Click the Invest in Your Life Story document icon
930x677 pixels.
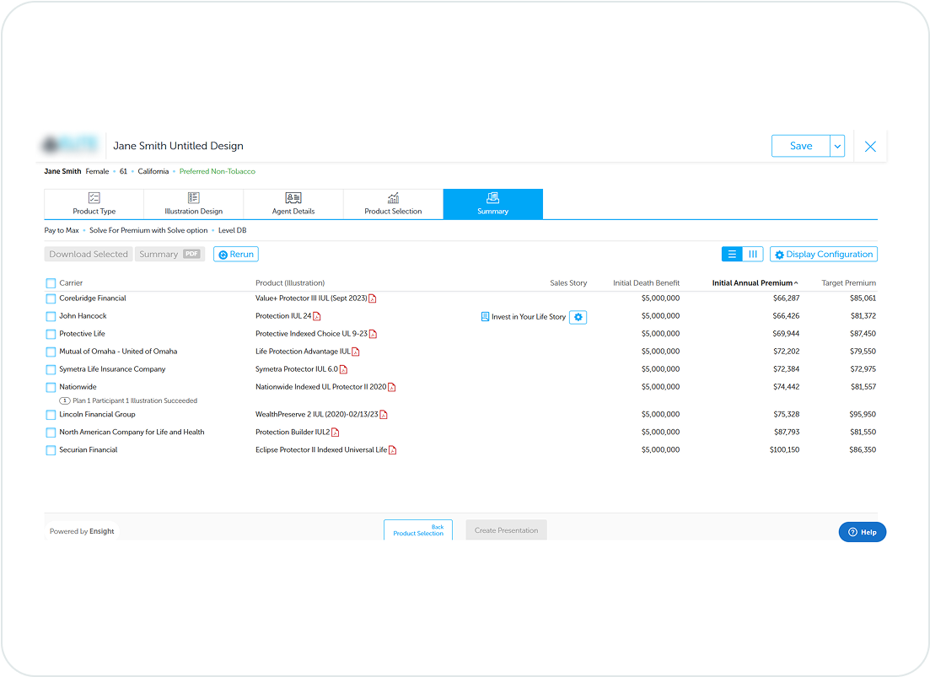click(485, 316)
